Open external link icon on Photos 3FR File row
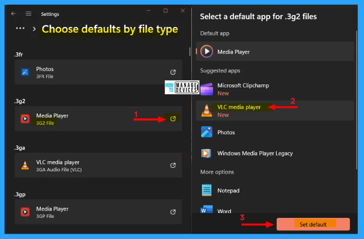 point(173,72)
